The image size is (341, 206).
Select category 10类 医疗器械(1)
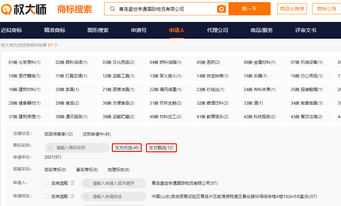[29, 76]
